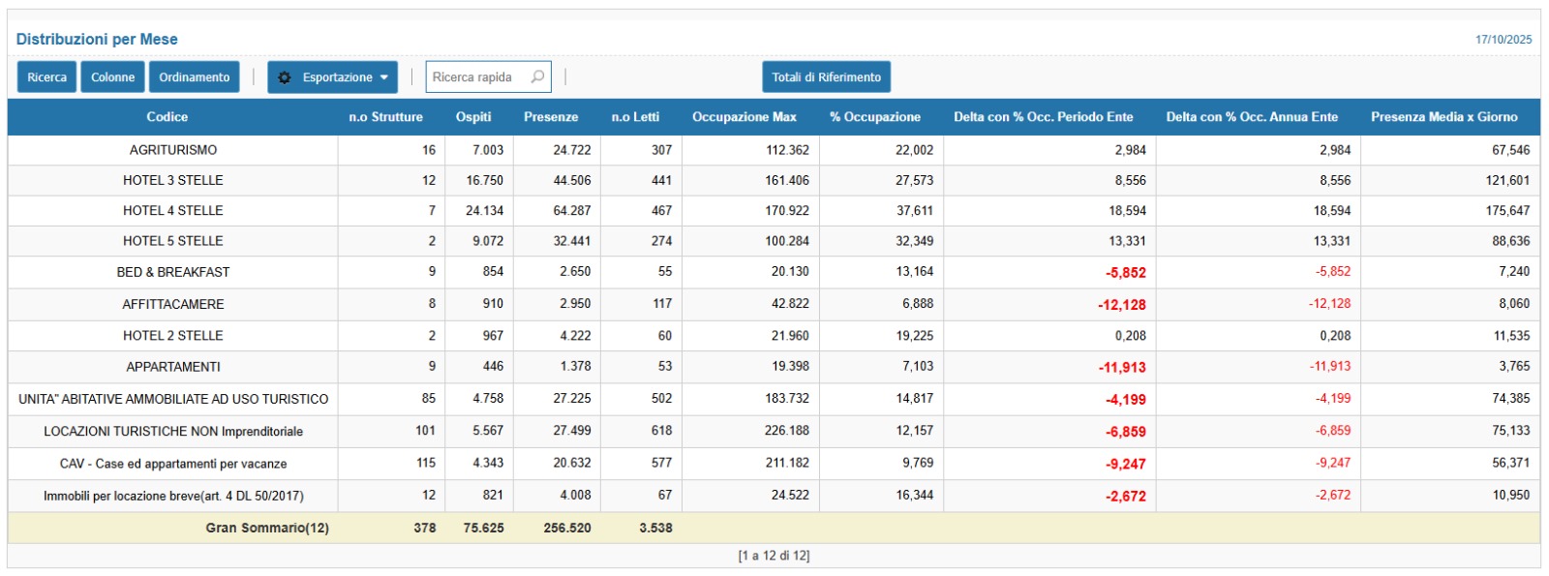Click the gear icon on Esportazione

[285, 77]
